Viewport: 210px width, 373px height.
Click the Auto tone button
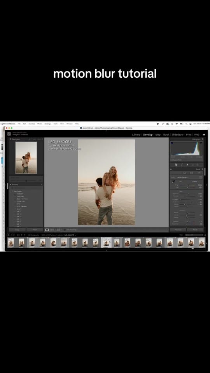pyautogui.click(x=185, y=173)
